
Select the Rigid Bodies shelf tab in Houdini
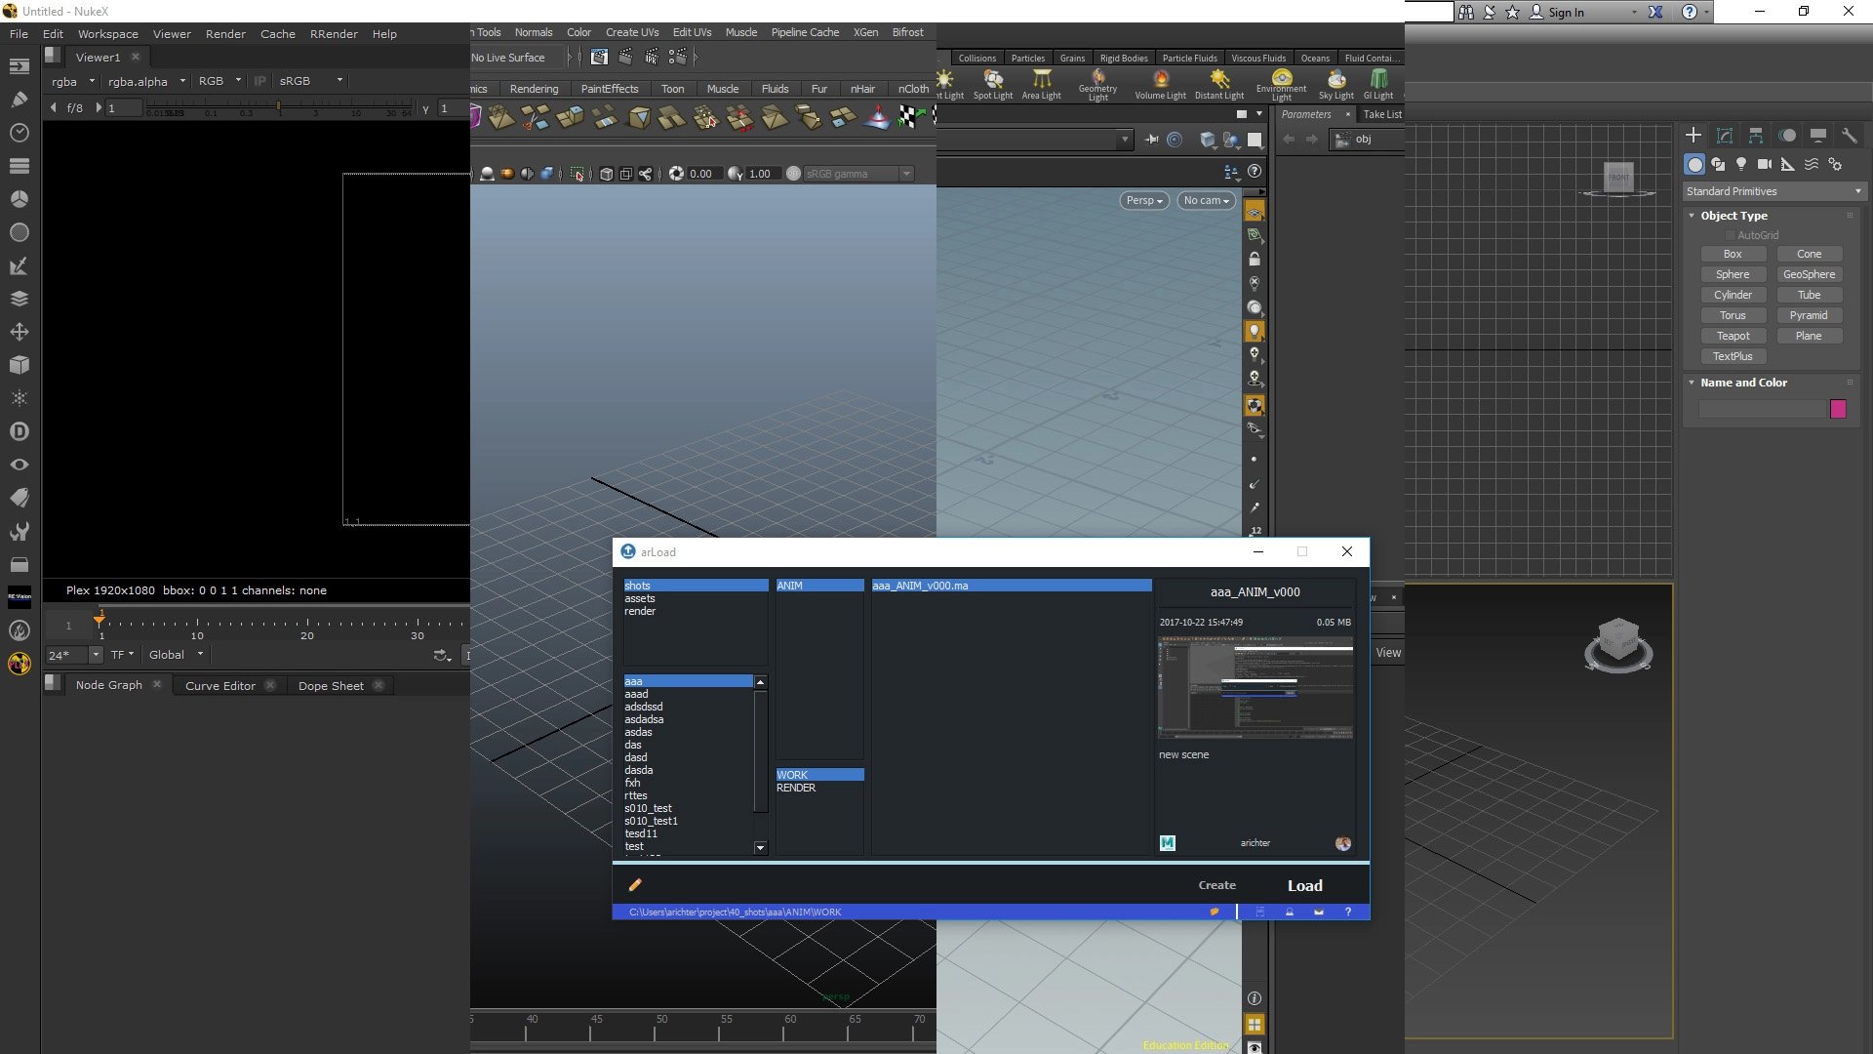tap(1124, 58)
